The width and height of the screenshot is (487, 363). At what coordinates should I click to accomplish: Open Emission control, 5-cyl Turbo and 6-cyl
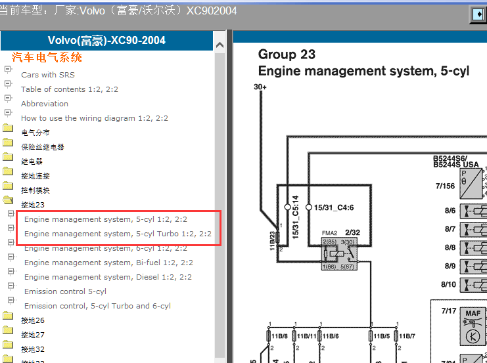tap(97, 306)
